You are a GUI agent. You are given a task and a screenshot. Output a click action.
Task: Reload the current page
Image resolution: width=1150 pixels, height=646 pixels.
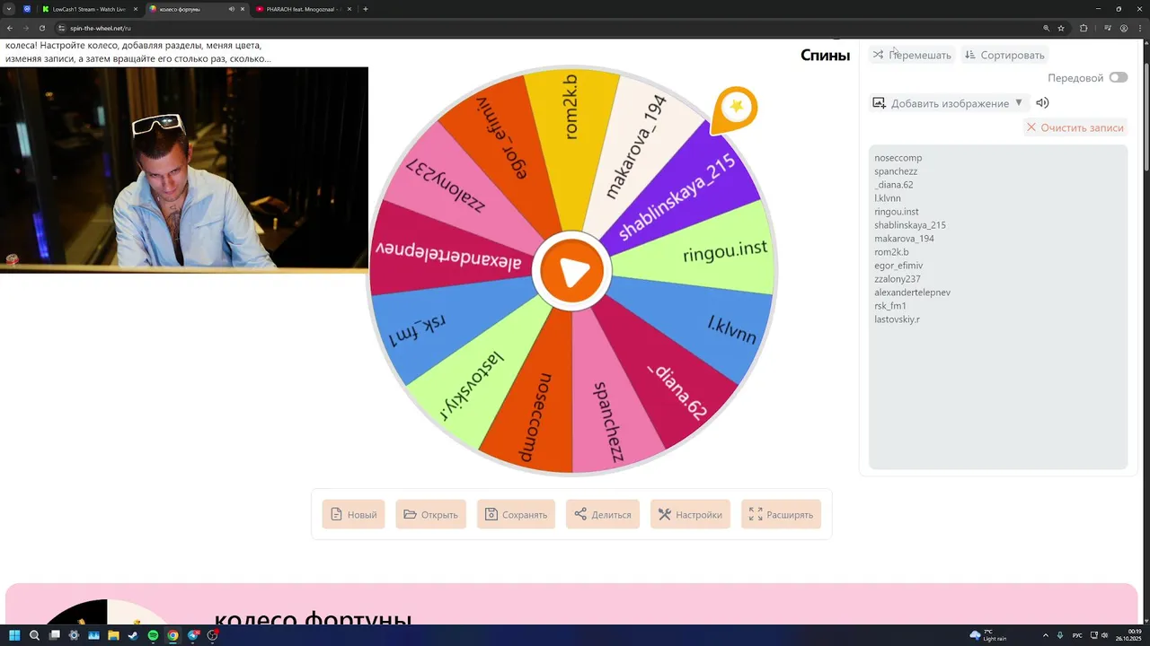tap(41, 28)
